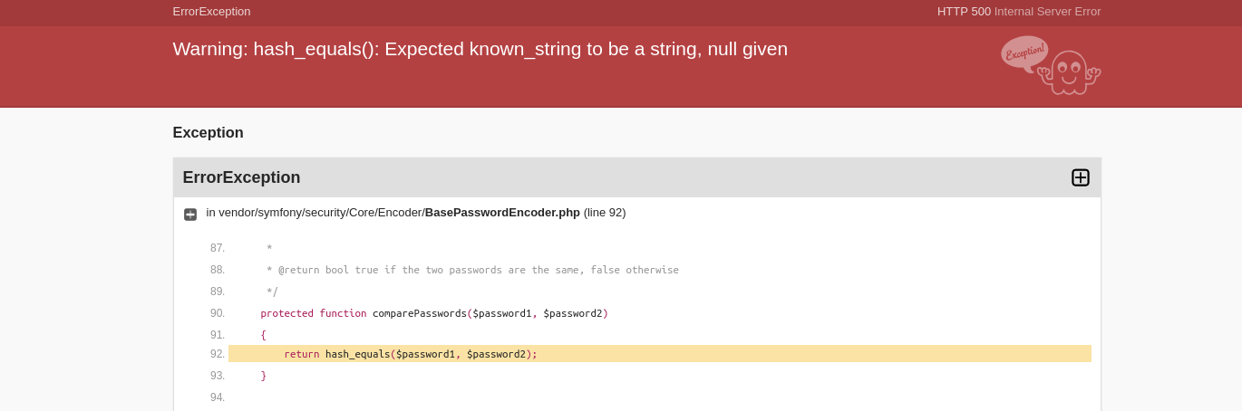This screenshot has width=1242, height=411.
Task: Click the vendor/symfony/security/Core/Encoder/ path text
Action: pos(322,213)
